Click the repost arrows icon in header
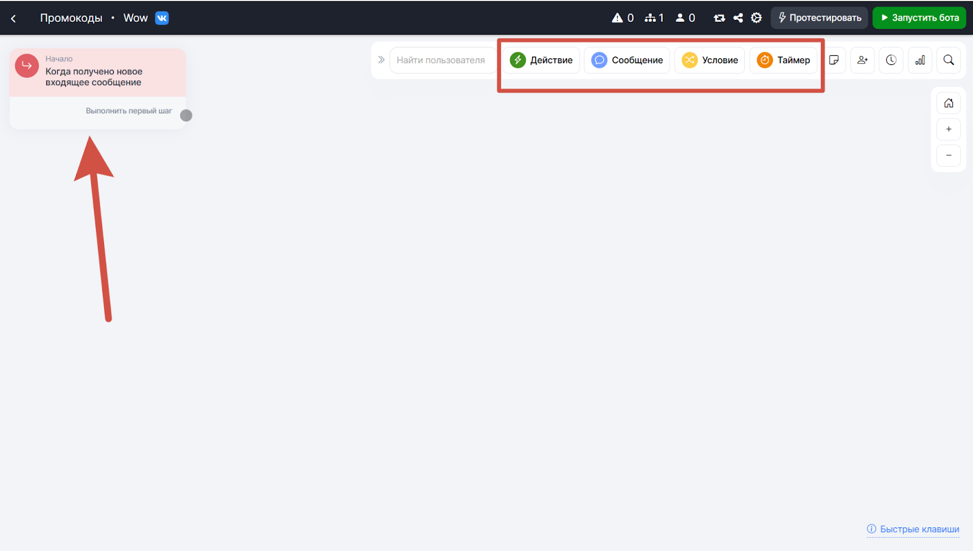The height and width of the screenshot is (551, 973). click(719, 18)
